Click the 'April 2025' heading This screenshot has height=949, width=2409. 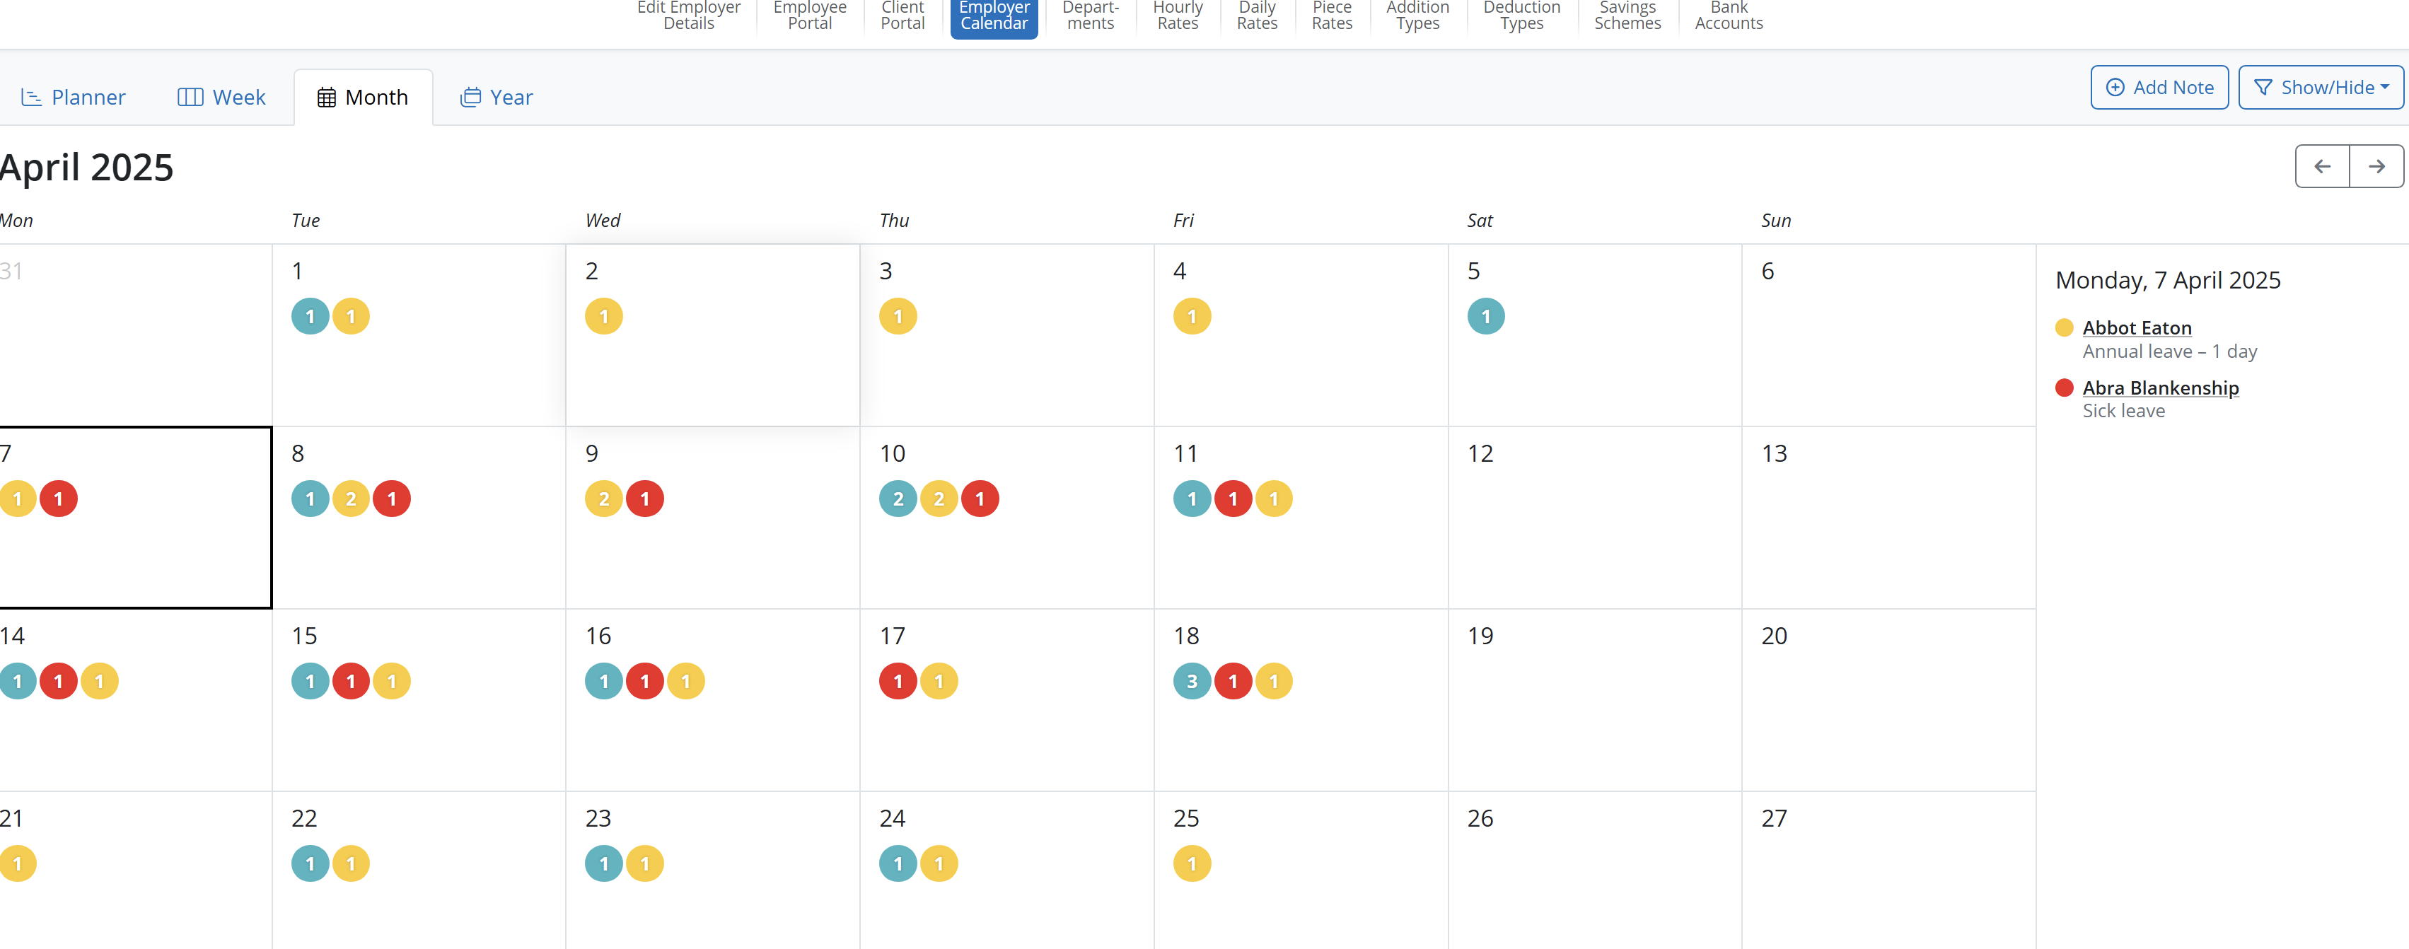86,168
